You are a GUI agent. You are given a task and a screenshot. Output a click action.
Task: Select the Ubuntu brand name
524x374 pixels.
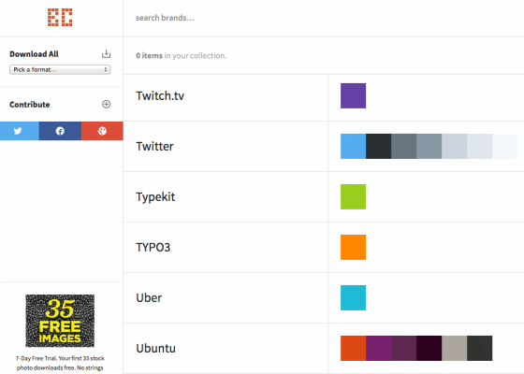pyautogui.click(x=155, y=348)
